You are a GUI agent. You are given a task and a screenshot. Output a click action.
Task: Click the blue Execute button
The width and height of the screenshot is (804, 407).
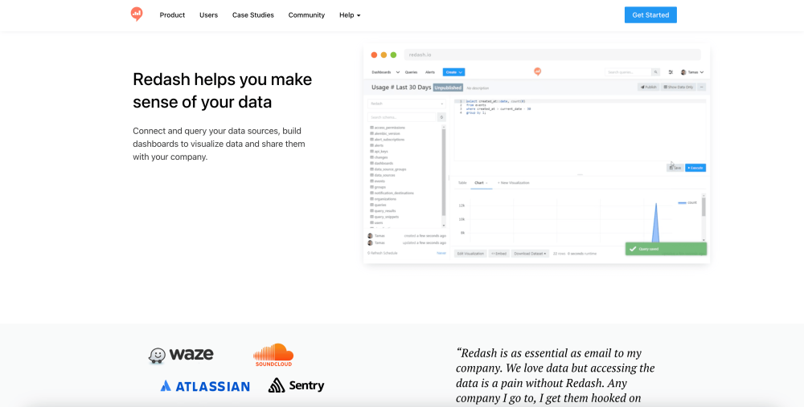click(x=695, y=168)
